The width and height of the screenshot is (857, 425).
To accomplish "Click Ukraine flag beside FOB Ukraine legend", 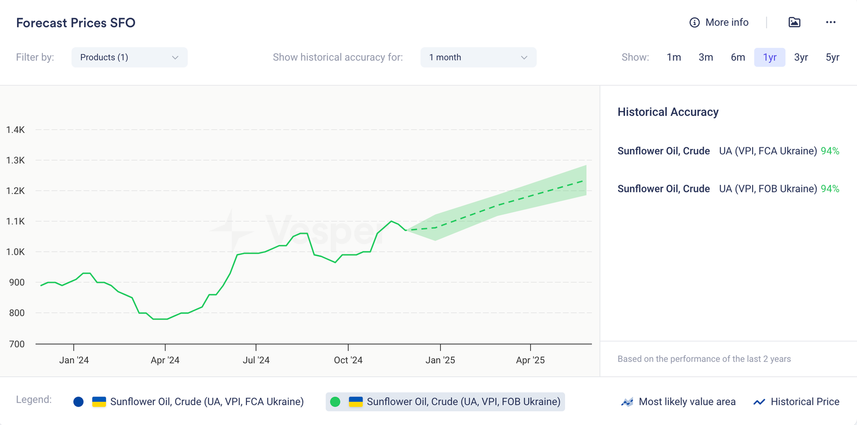I will [x=356, y=402].
